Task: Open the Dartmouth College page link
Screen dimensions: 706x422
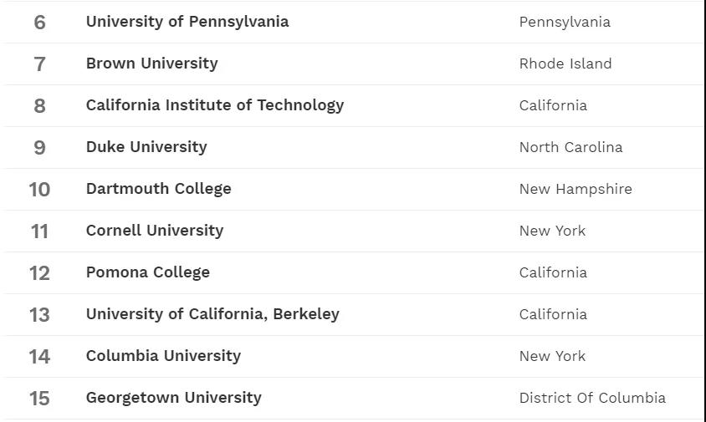Action: pyautogui.click(x=158, y=189)
